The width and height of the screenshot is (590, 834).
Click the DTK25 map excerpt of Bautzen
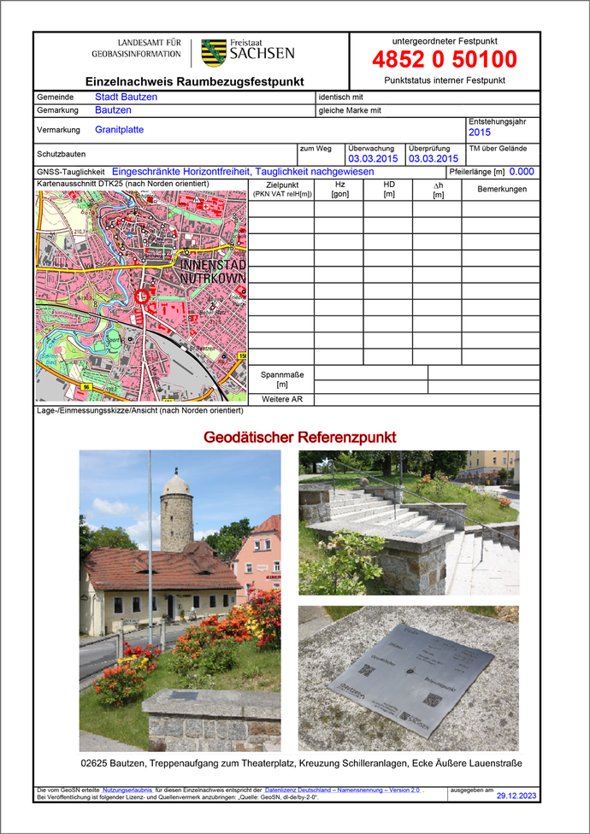point(141,296)
